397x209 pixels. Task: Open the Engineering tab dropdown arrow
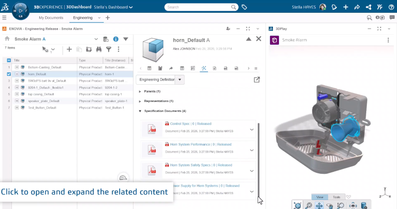point(99,18)
